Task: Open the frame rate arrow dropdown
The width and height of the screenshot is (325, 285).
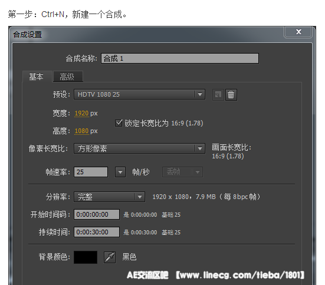Action: [120, 172]
